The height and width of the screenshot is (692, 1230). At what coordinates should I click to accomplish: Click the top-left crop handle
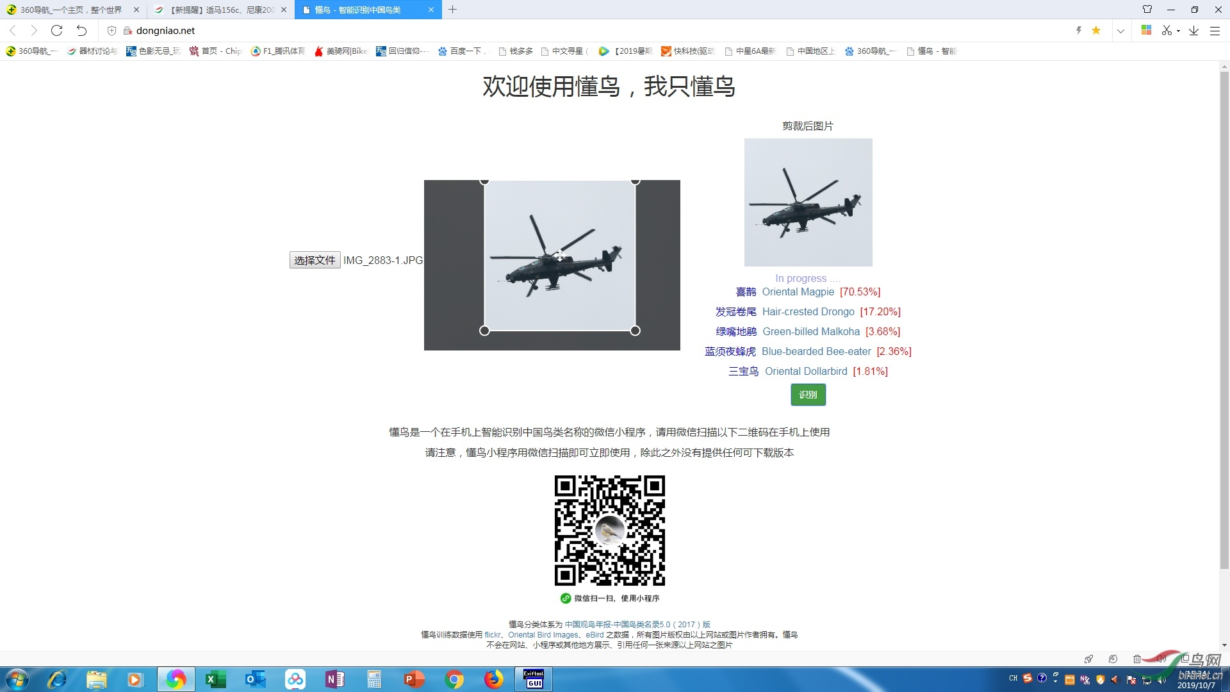point(484,181)
